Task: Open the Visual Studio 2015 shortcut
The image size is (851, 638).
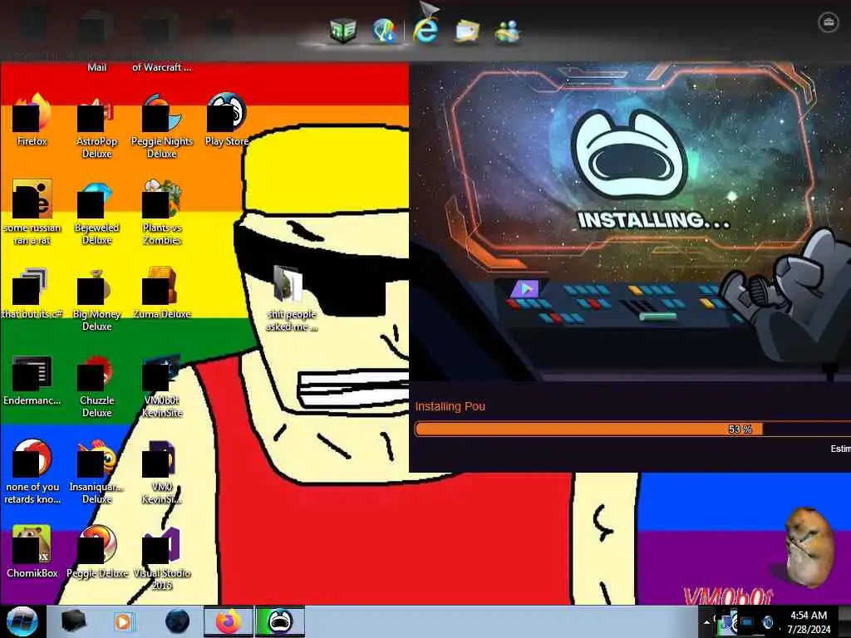Action: [x=162, y=557]
